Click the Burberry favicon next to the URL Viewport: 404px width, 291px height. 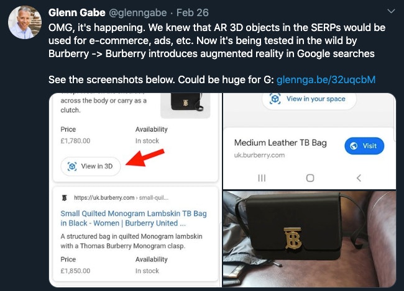pyautogui.click(x=65, y=198)
